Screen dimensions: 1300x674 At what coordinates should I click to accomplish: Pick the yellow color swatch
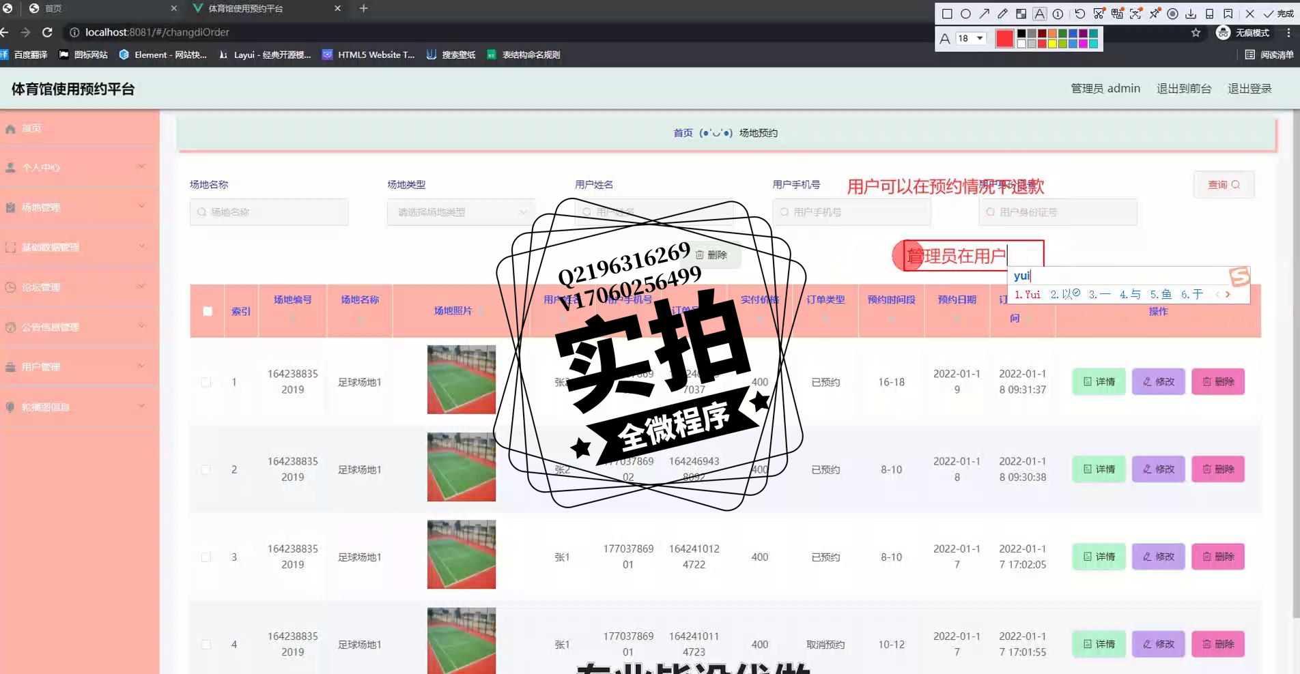1052,44
